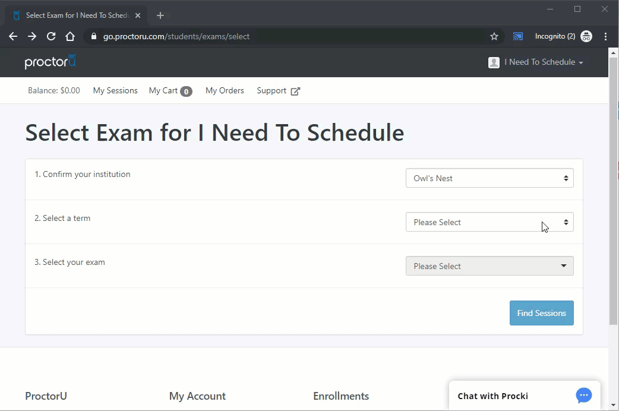Open the Support external link
619x411 pixels.
tap(278, 91)
